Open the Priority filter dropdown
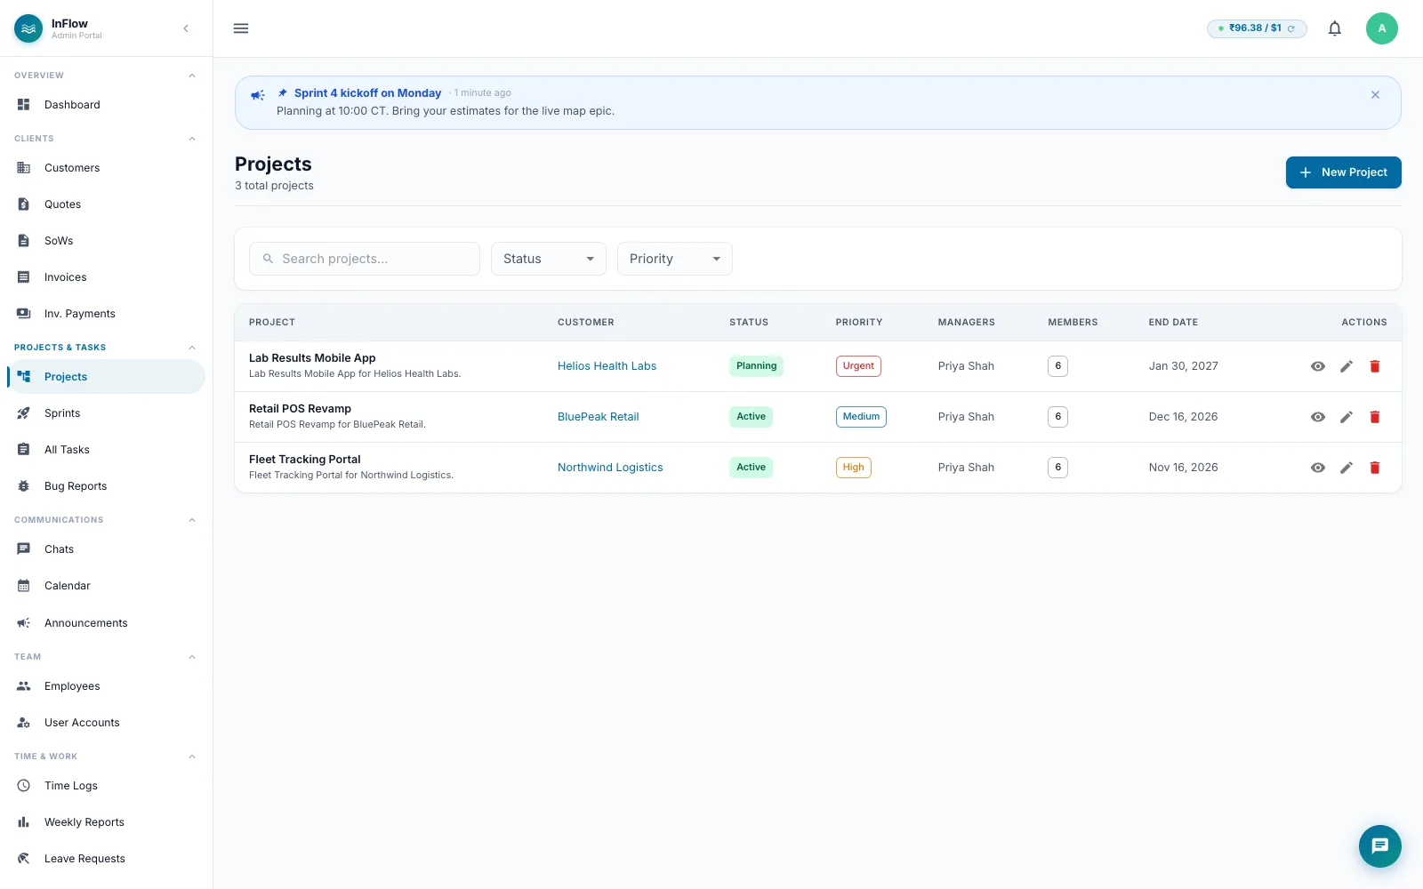 [x=675, y=259]
